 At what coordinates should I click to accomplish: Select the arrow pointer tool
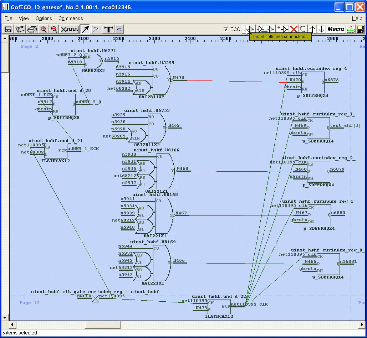85,29
